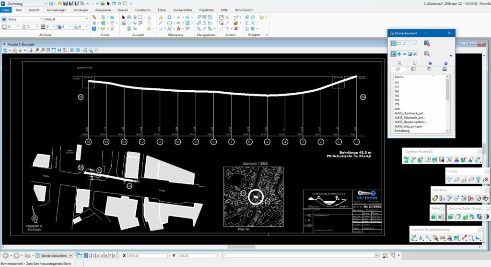Toggle view number 1 button in status bar
Image resolution: width=491 pixels, height=267 pixels.
coord(86,255)
